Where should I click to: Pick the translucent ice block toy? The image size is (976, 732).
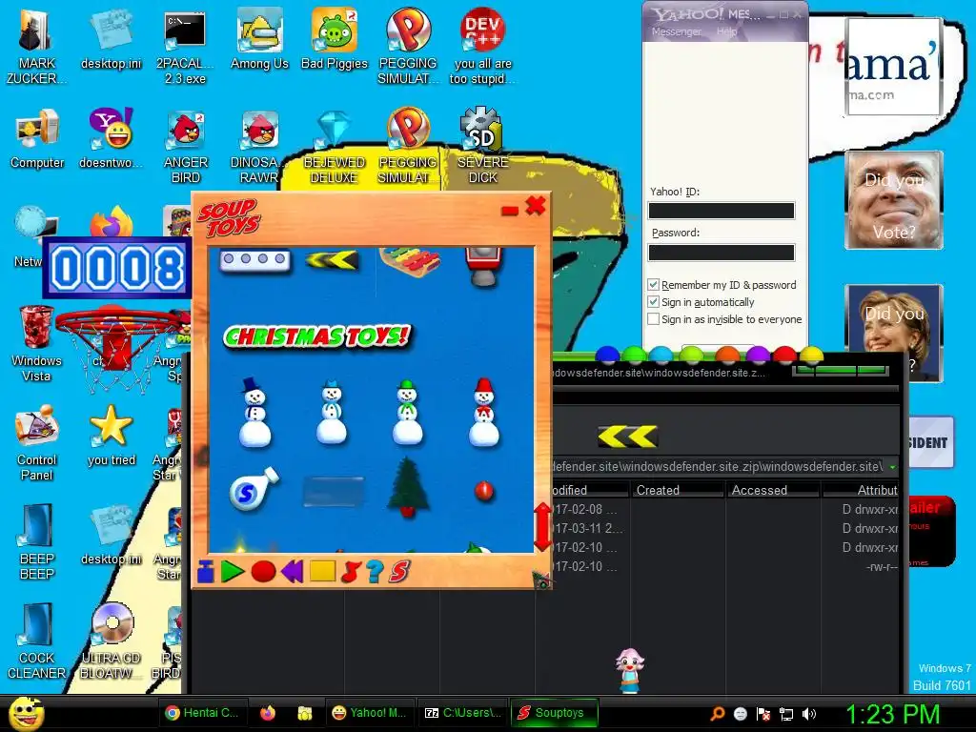(333, 491)
